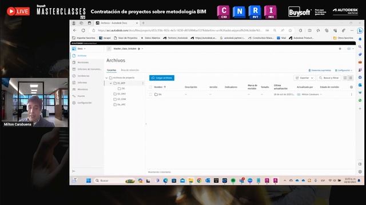Click the Estado de revisión column header
366x205 pixels.
click(x=329, y=87)
